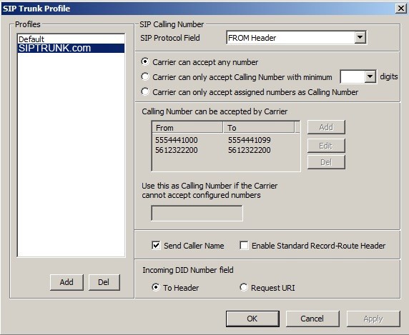
Task: Select the 5554441000 number range row
Action: tap(226, 140)
